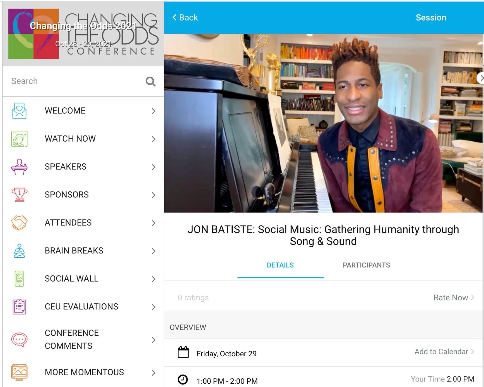Open the Speakers podium icon
This screenshot has width=484, height=387.
click(x=19, y=167)
